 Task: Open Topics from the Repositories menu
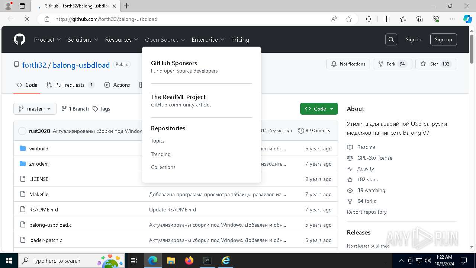[158, 141]
